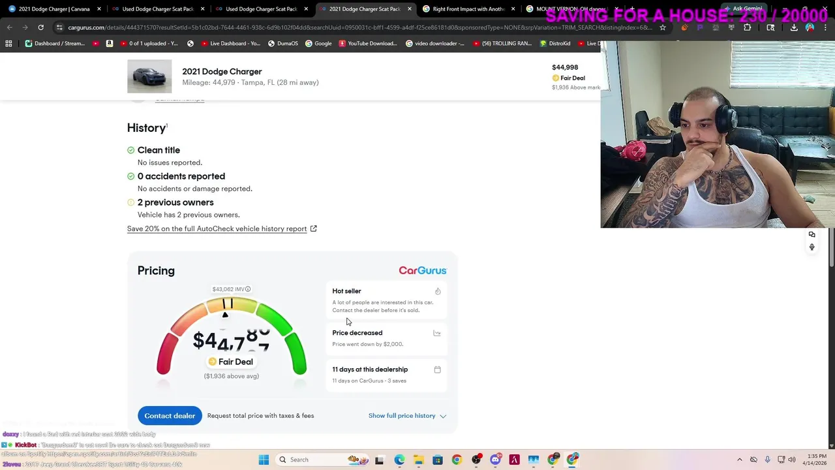
Task: Open the video downloader bookmark
Action: tap(435, 43)
